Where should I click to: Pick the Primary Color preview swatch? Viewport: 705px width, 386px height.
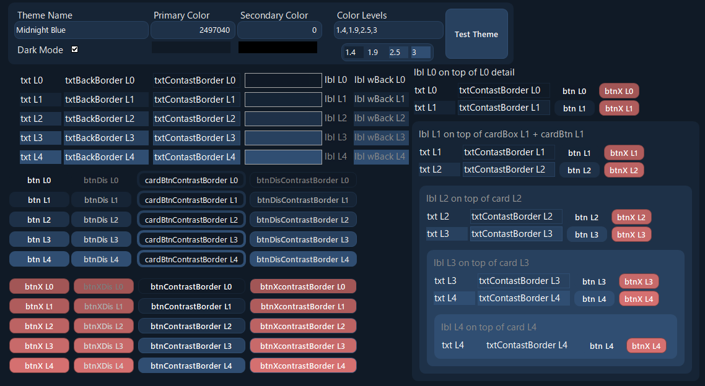(191, 48)
